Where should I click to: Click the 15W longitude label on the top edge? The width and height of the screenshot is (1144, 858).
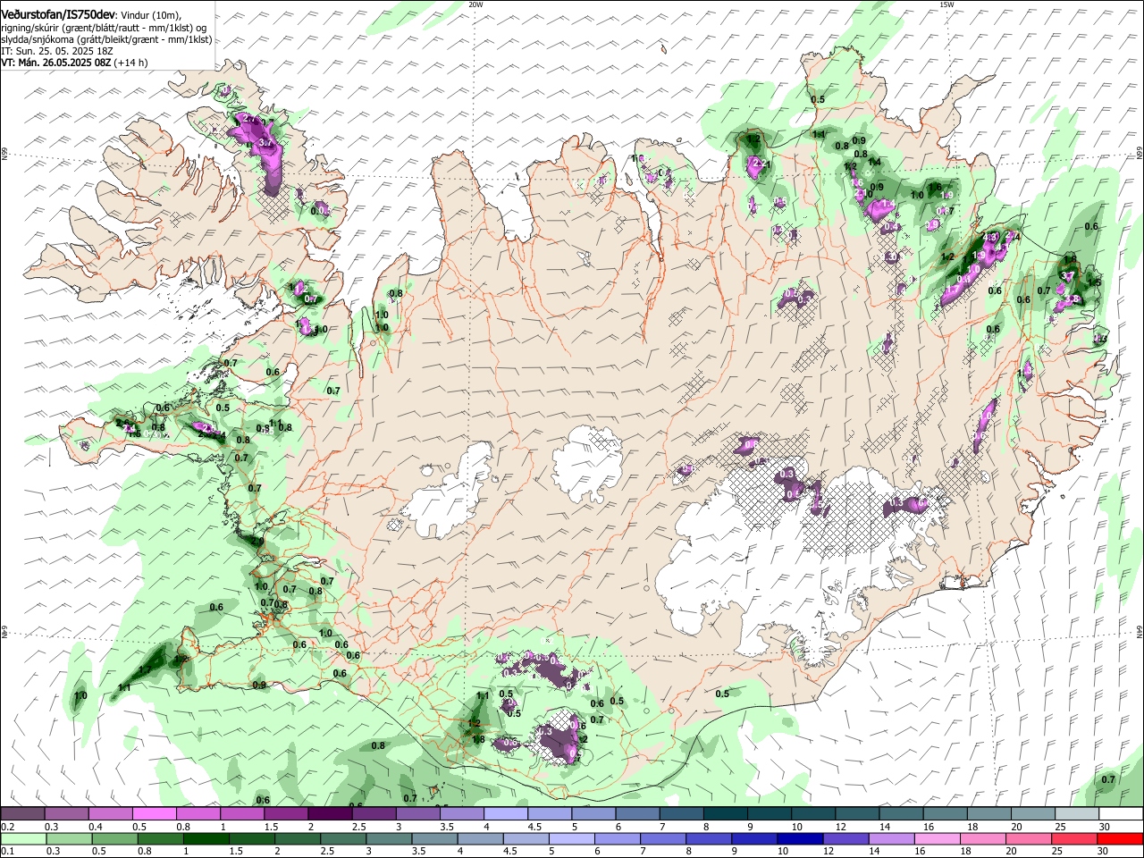[946, 4]
